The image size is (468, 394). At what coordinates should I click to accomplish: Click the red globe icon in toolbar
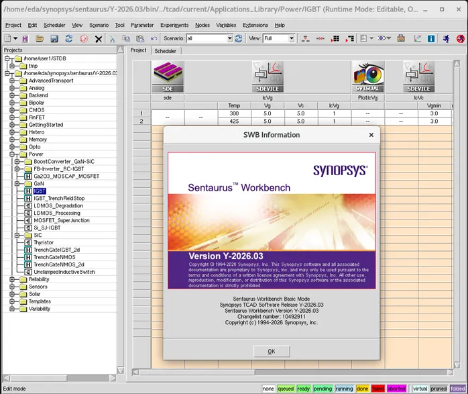(461, 38)
